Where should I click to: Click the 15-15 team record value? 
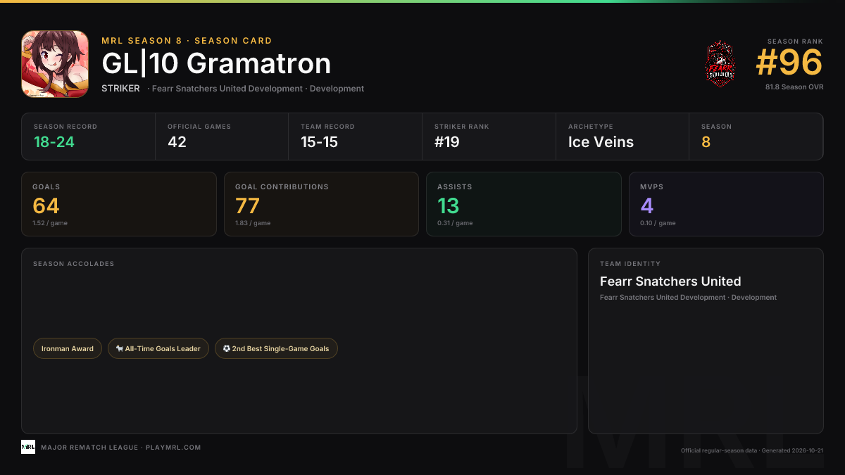pos(320,142)
